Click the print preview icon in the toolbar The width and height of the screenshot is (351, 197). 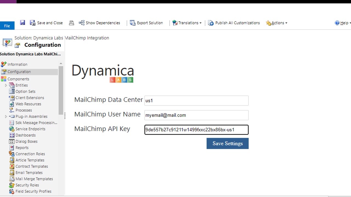coord(71,23)
